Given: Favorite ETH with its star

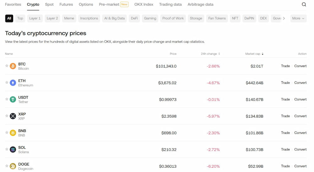Looking at the screenshot, I should point(7,83).
